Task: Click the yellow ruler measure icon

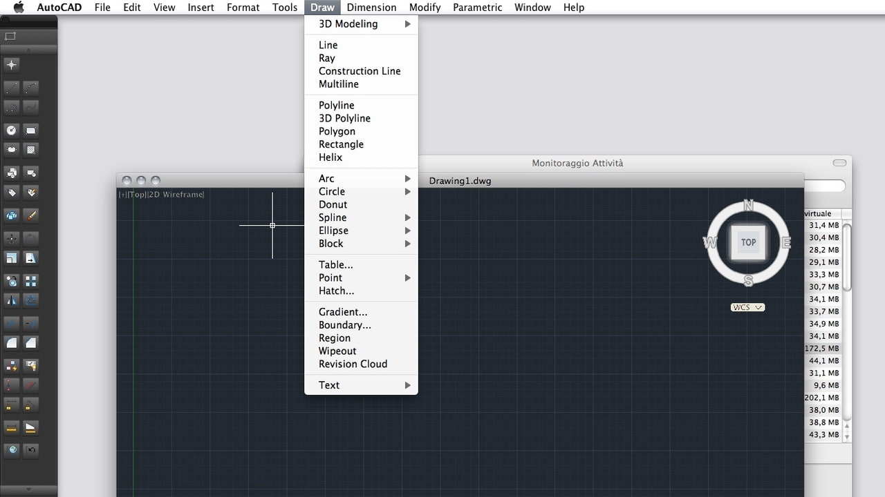Action: coord(12,428)
